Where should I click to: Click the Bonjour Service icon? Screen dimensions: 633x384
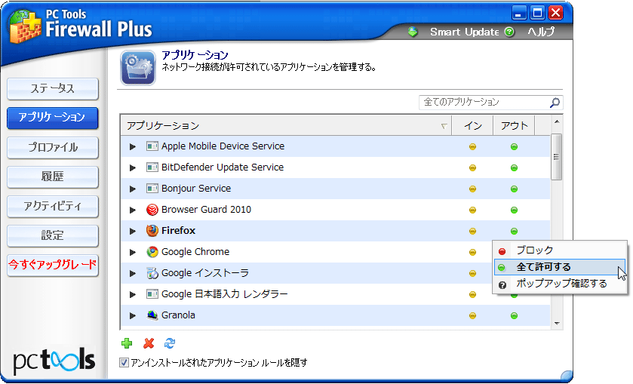coord(152,189)
